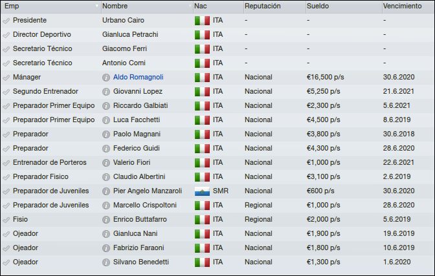The height and width of the screenshot is (276, 435).
Task: Select Gianluca Petrachi Director Deportivo row
Action: point(217,35)
